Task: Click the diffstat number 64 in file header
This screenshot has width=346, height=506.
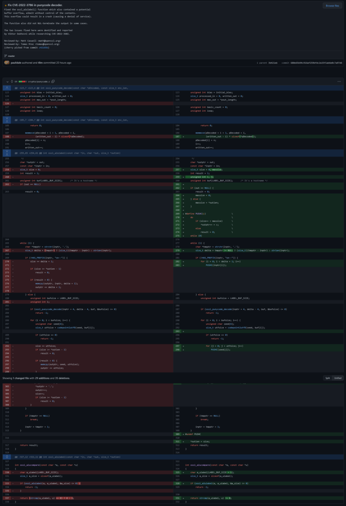Action: tap(16, 82)
